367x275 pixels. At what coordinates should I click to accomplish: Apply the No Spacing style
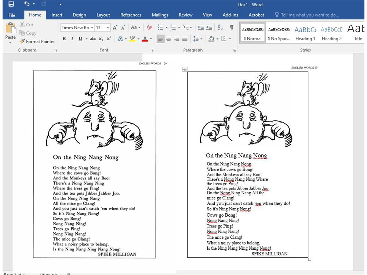pos(279,33)
